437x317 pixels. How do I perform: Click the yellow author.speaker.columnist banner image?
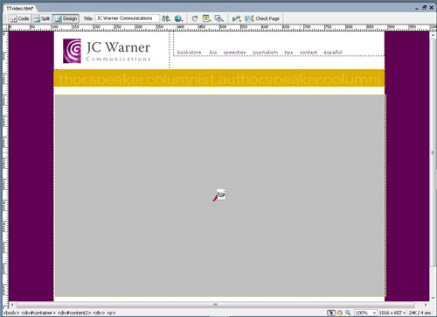pos(219,78)
